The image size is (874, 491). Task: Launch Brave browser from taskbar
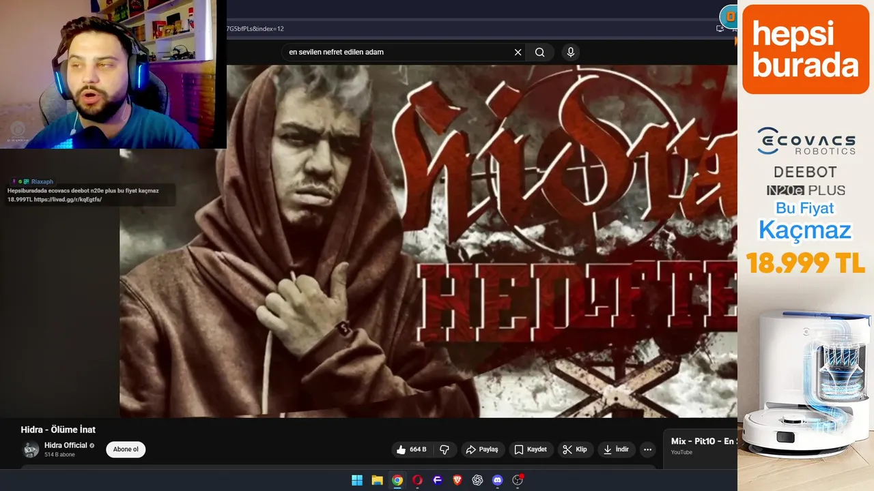coord(457,480)
